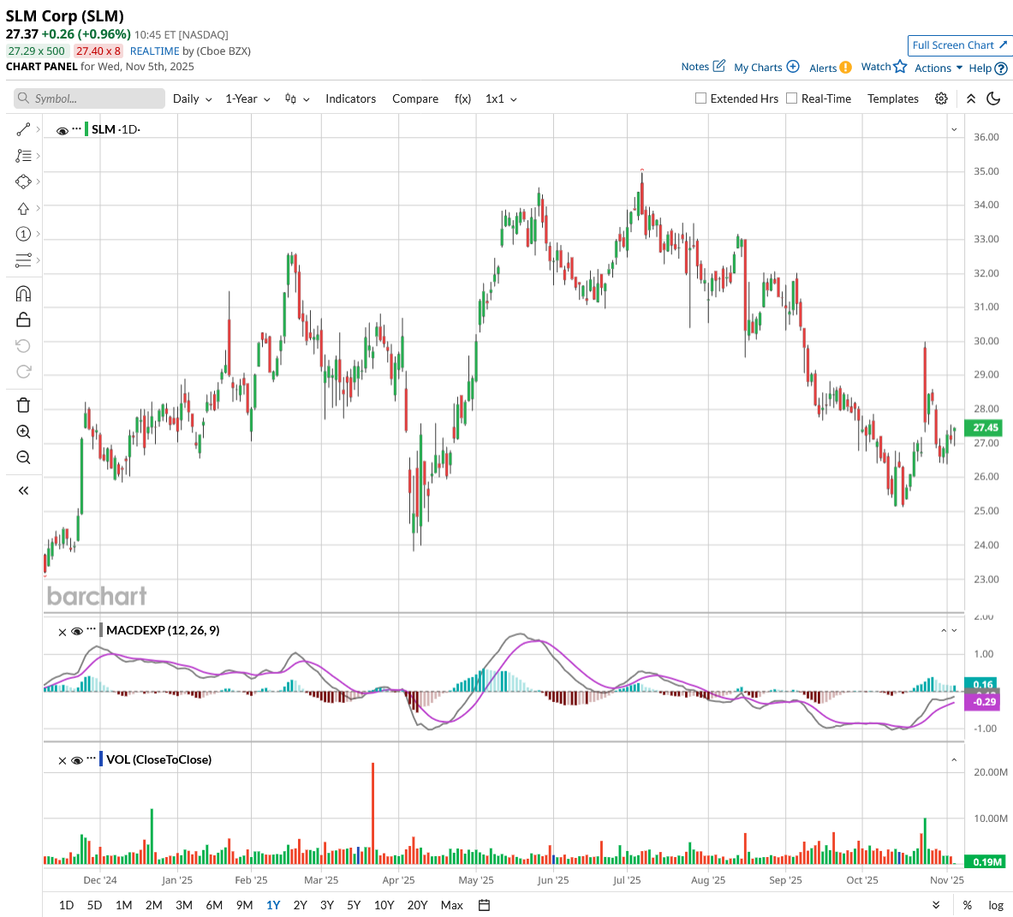Add to My Charts plus icon
This screenshot has width=1013, height=917.
click(x=793, y=67)
